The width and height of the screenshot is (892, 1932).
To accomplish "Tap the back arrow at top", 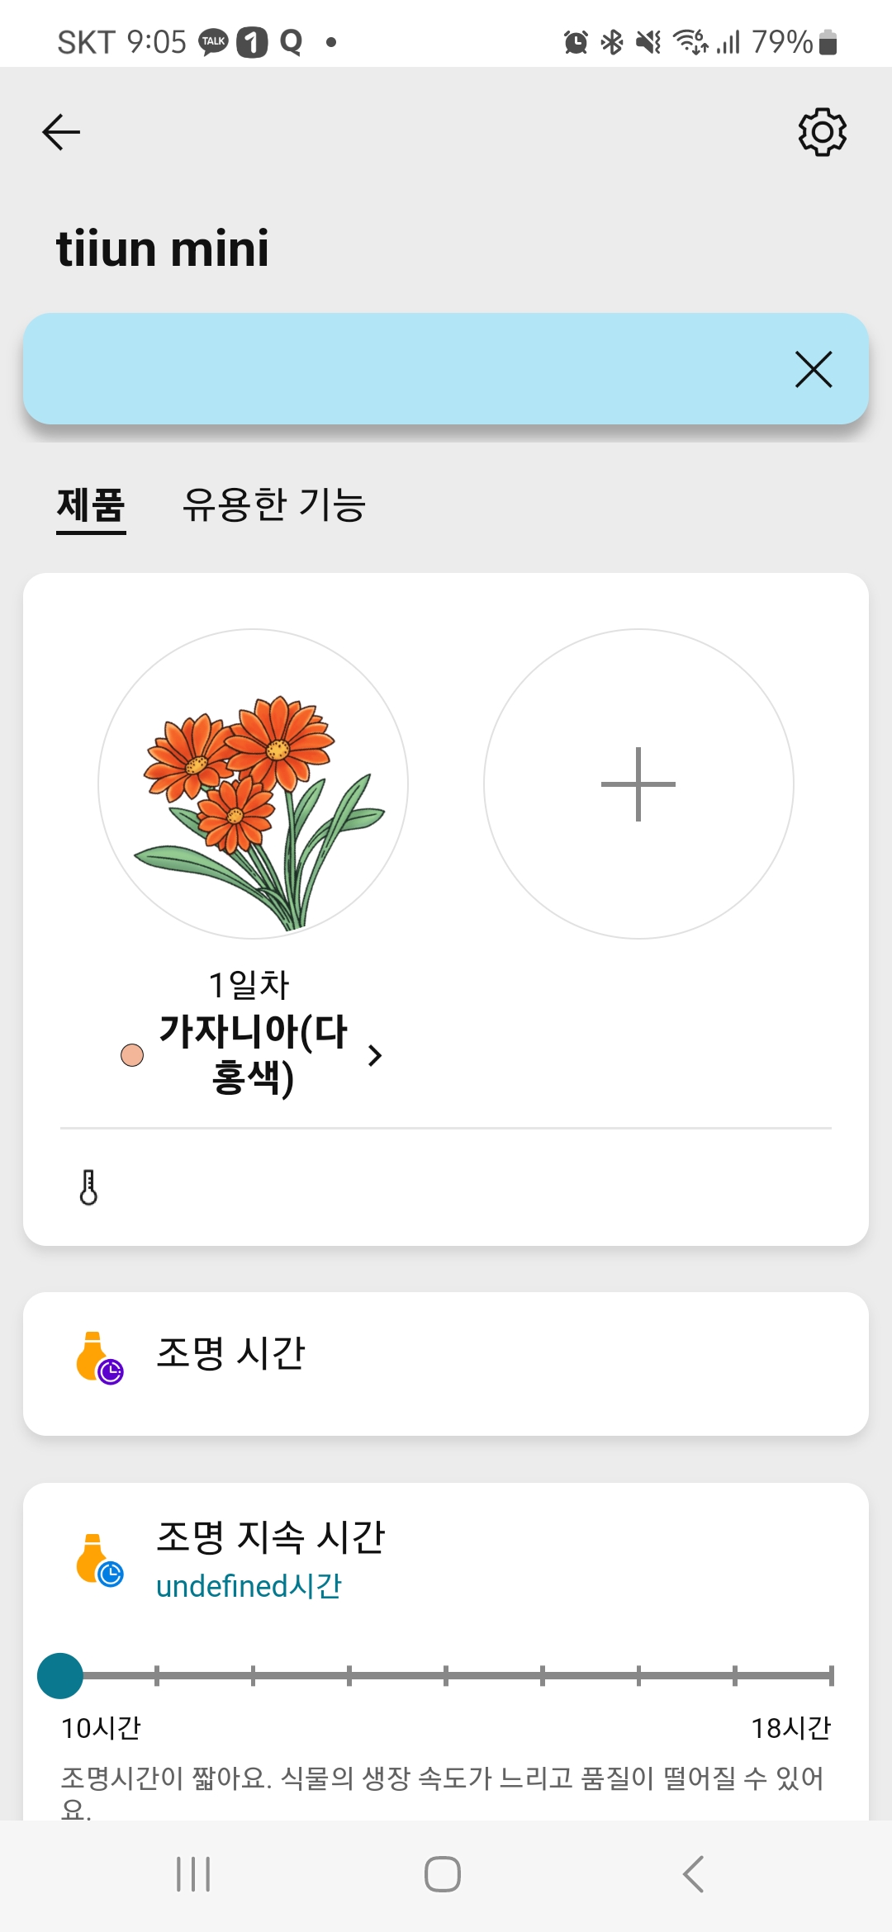I will pyautogui.click(x=61, y=132).
